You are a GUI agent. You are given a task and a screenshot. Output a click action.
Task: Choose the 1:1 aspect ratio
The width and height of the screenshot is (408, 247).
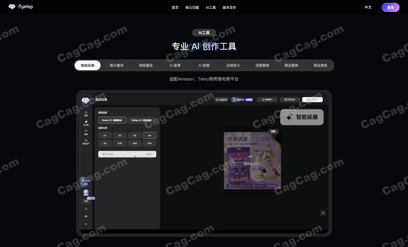click(105, 135)
